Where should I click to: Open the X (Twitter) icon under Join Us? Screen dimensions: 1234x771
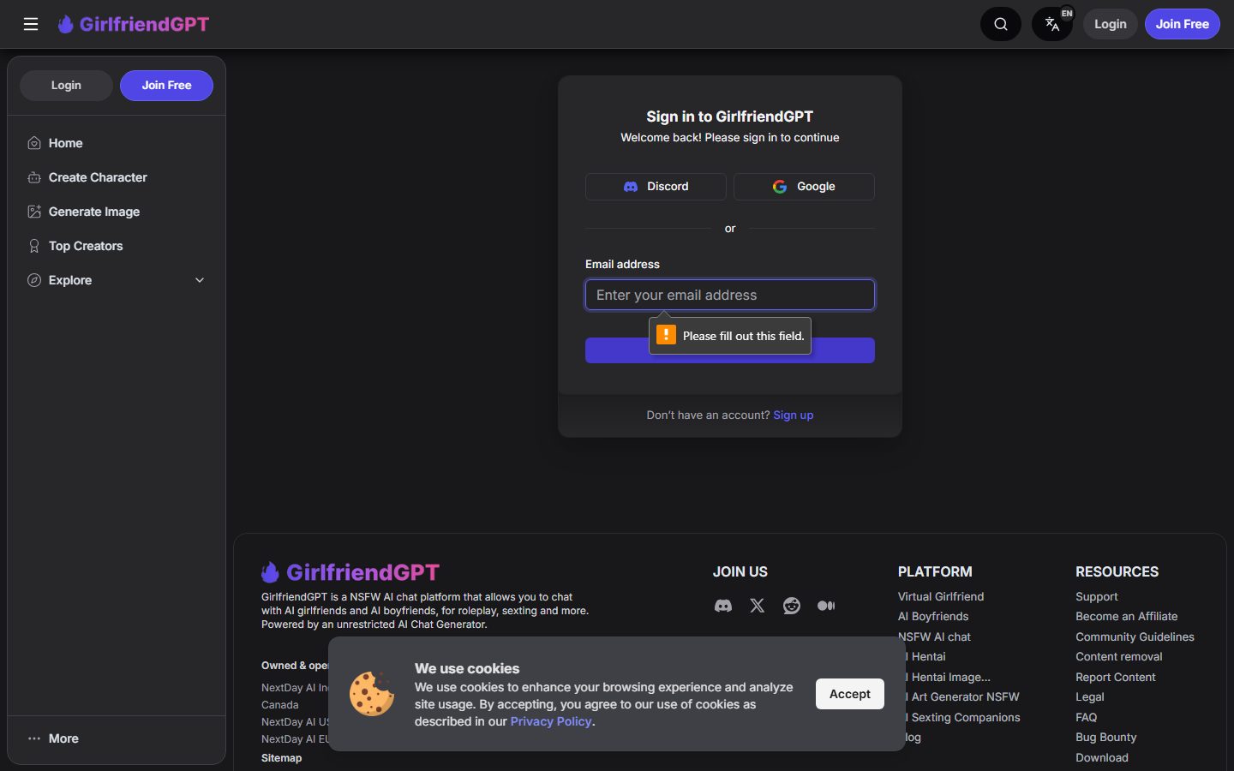point(758,606)
